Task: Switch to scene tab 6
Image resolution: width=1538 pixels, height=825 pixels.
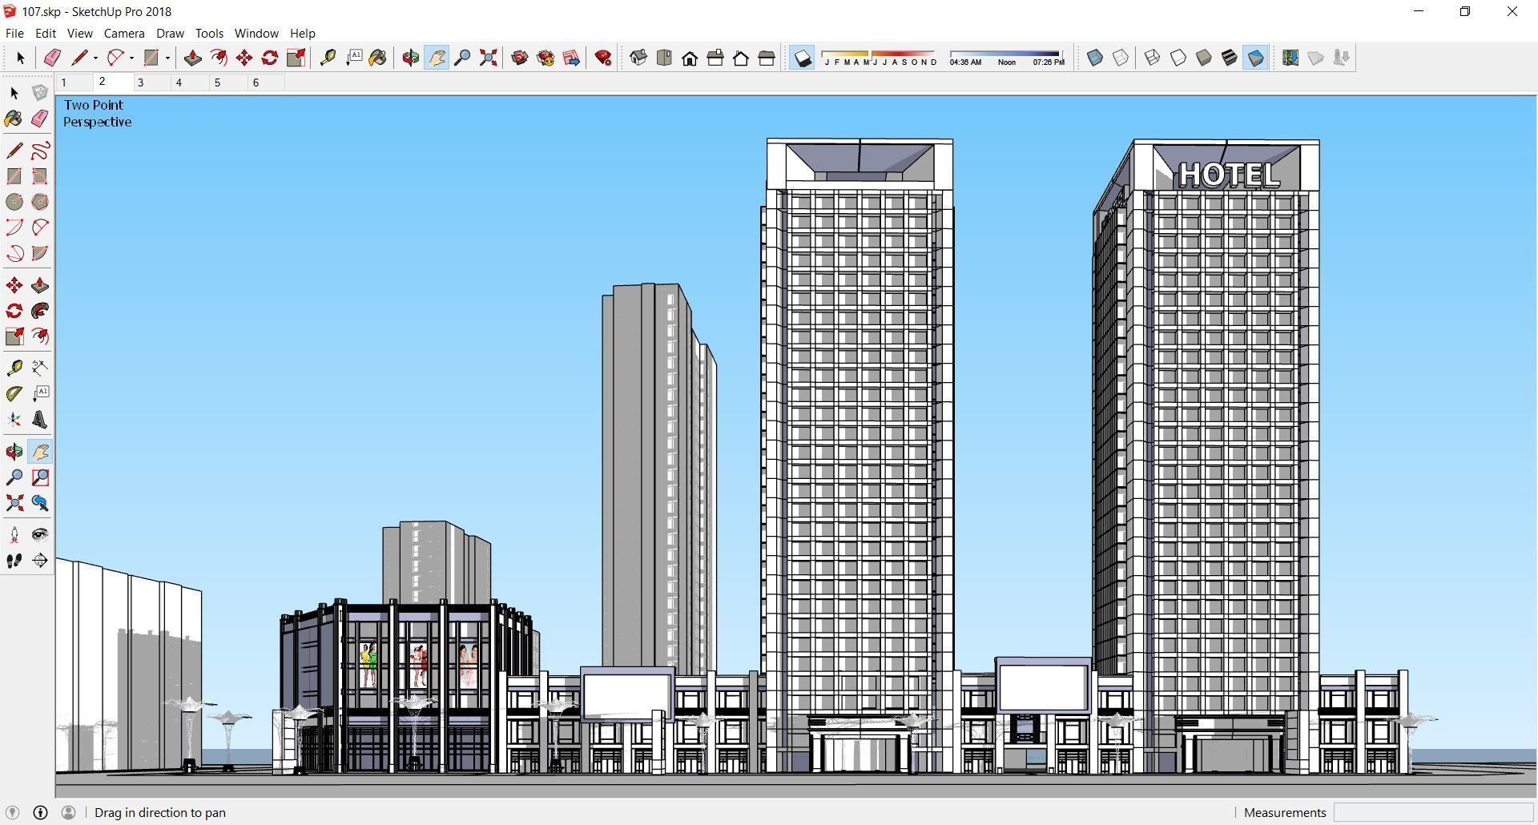Action: 266,82
